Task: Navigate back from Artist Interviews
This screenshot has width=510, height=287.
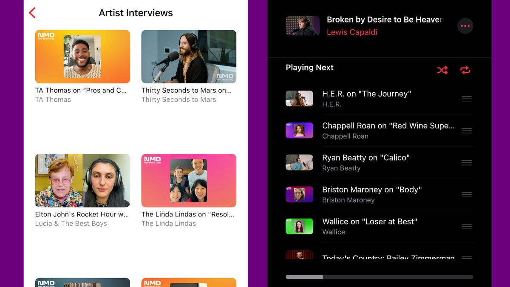Action: 32,12
